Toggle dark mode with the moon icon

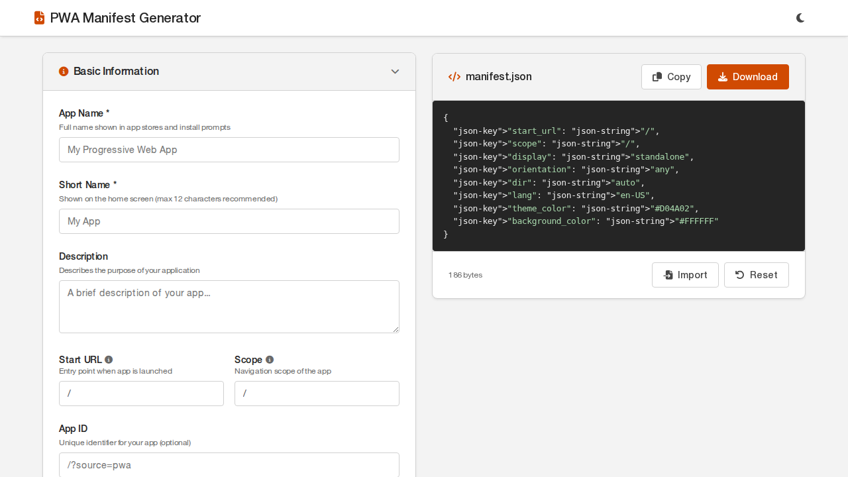800,18
